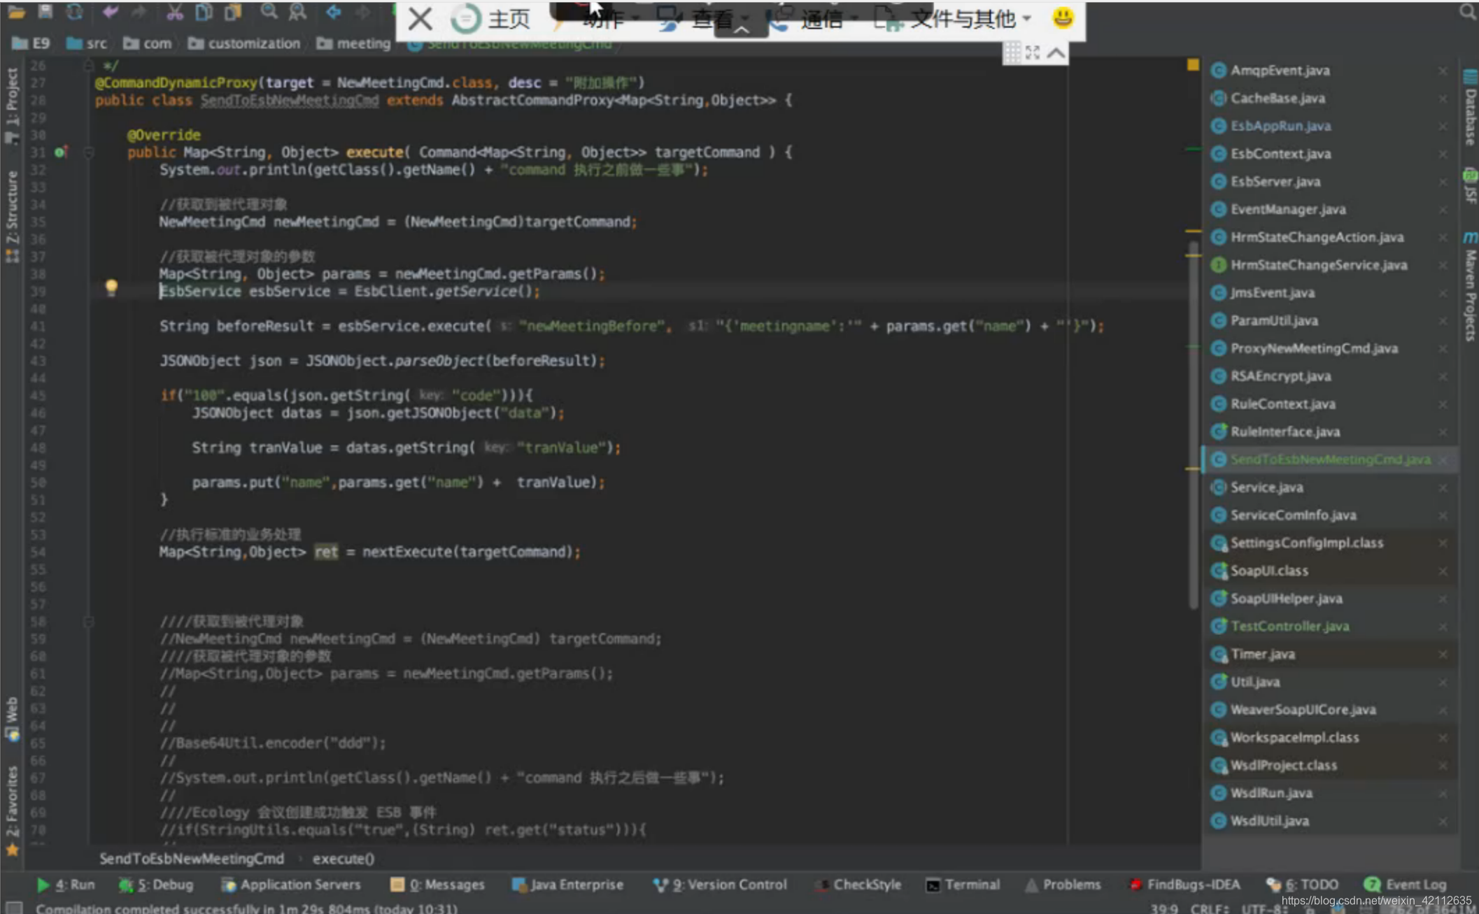
Task: Click the Back navigation arrow icon
Action: pos(333,10)
